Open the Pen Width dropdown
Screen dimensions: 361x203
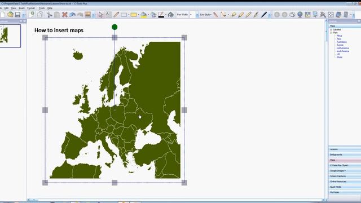[x=197, y=15]
